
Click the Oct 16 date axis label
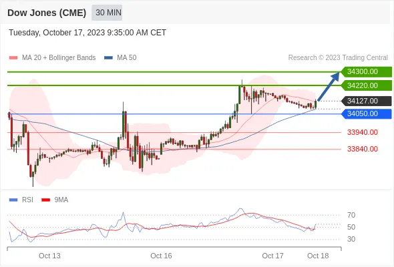point(161,256)
